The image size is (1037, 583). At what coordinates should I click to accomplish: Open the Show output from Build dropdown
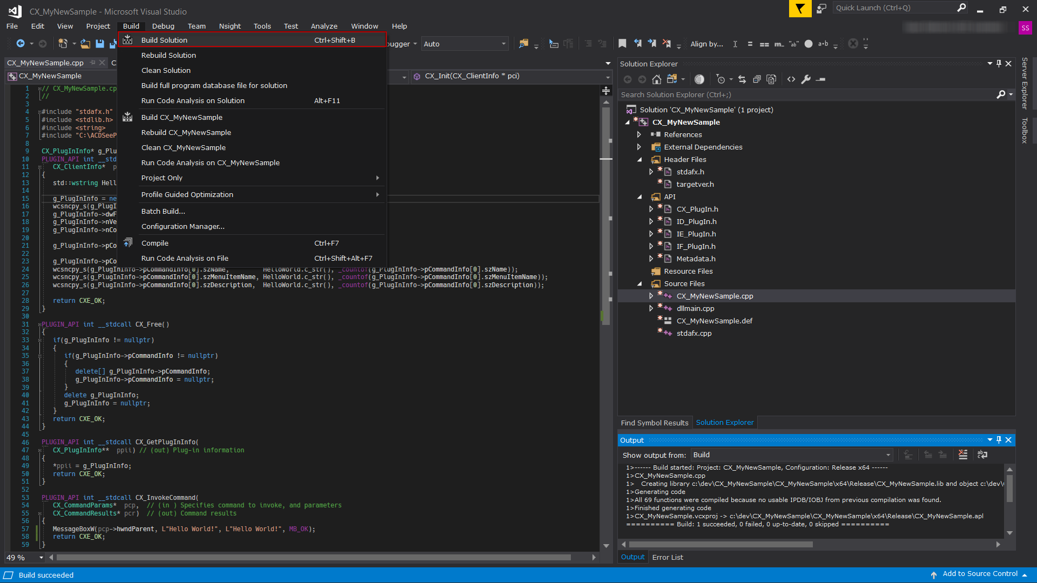791,455
